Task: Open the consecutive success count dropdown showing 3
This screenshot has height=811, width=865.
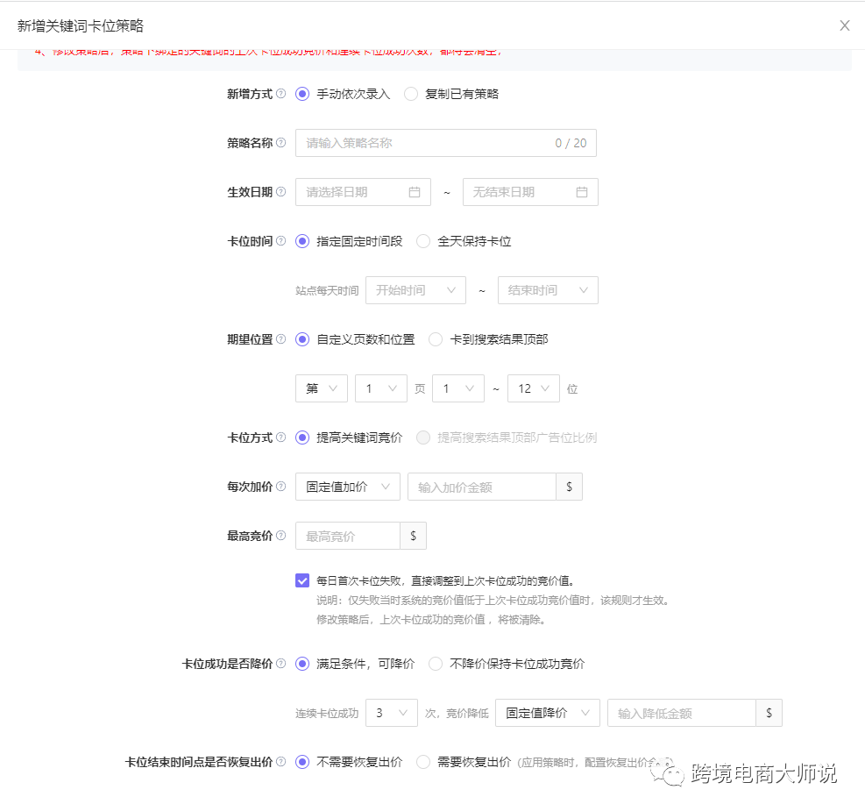Action: click(x=392, y=713)
